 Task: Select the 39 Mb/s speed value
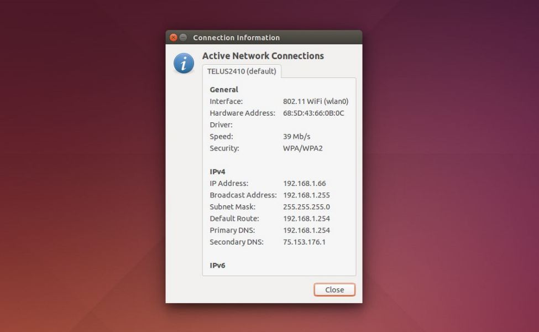(x=297, y=136)
